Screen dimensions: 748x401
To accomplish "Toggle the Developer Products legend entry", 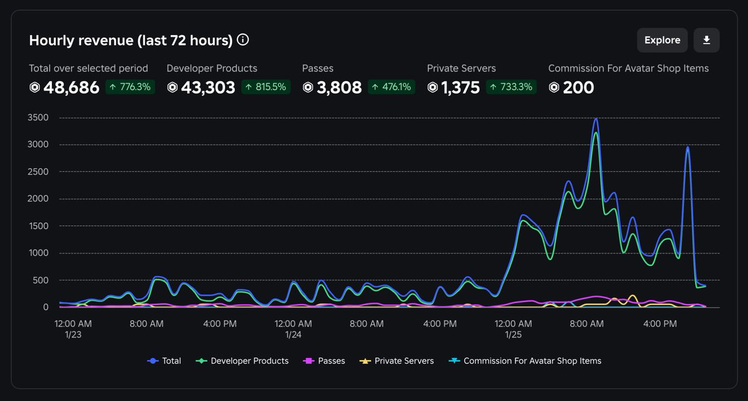I will (242, 361).
